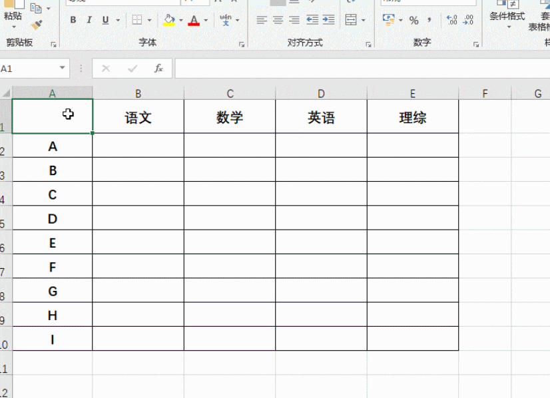
Task: Open the Conditional Formatting menu
Action: (507, 15)
